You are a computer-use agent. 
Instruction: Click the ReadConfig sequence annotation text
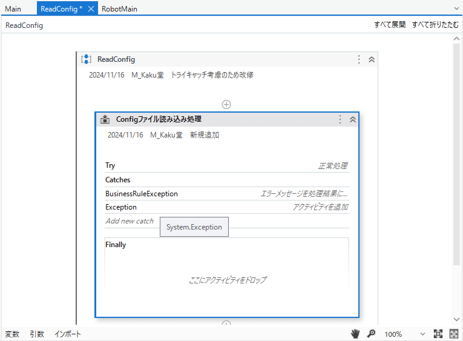pos(171,75)
